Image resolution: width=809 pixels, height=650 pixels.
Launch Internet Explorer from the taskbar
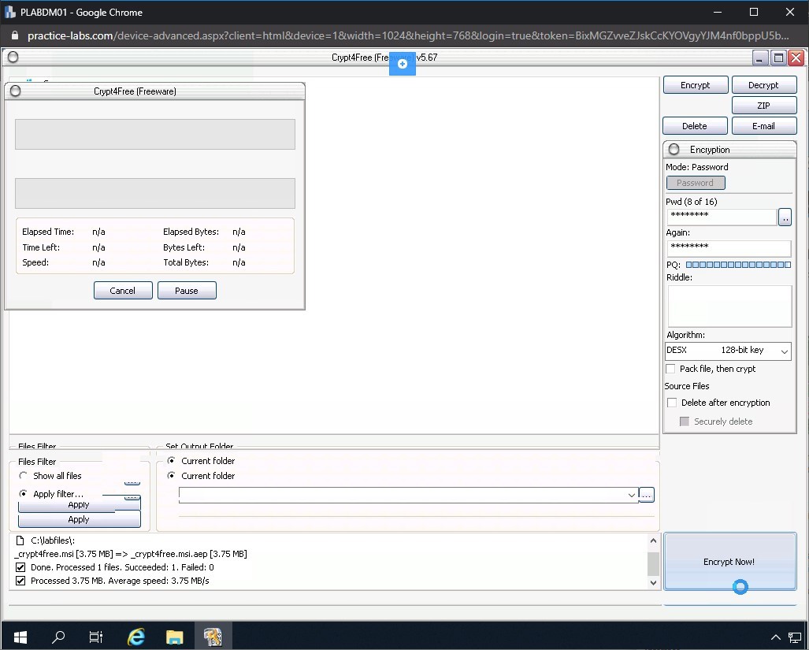[x=135, y=636]
